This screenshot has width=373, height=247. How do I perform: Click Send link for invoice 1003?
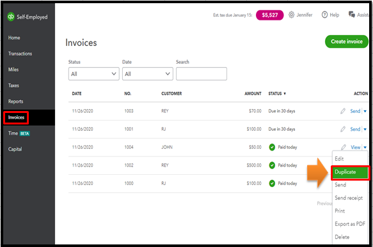(x=355, y=111)
